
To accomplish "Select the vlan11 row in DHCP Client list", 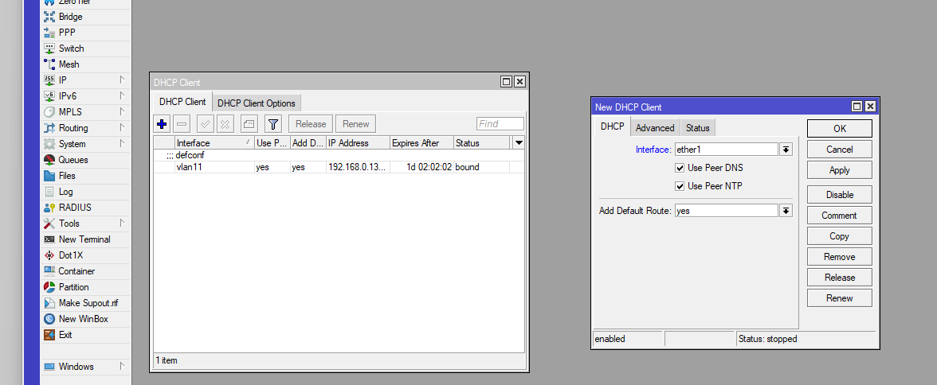I will point(339,167).
